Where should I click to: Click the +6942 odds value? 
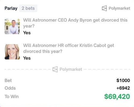123,88
